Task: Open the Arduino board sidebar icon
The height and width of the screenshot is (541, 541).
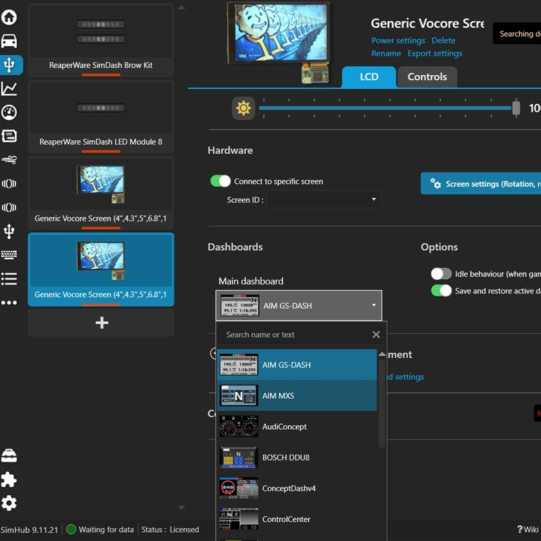Action: tap(9, 136)
